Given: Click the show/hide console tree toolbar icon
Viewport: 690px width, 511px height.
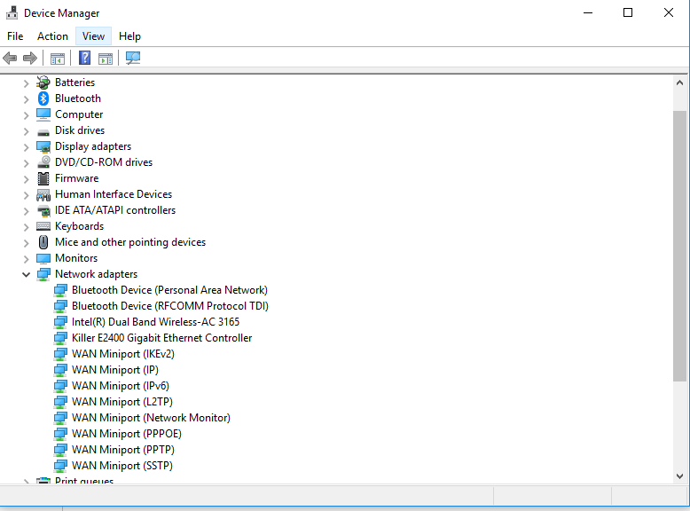Looking at the screenshot, I should tap(58, 58).
